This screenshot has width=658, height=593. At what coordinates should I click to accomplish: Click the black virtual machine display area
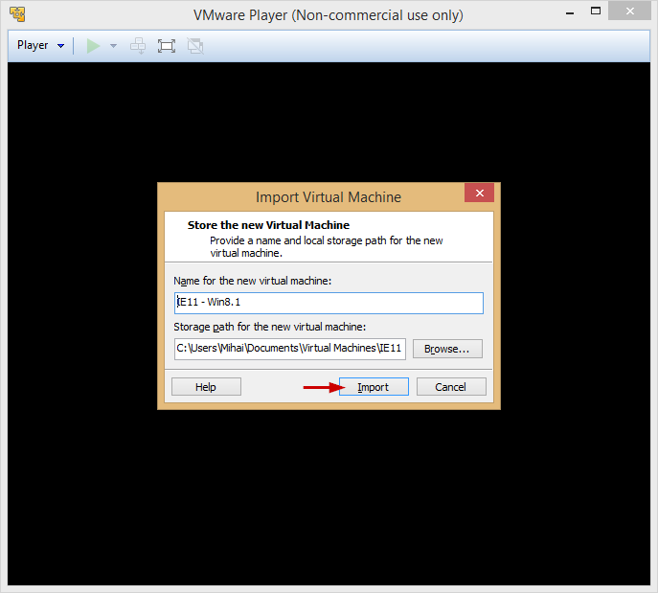pyautogui.click(x=329, y=498)
